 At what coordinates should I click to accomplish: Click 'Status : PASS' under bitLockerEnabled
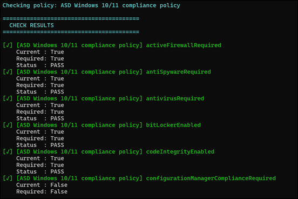[x=40, y=145]
